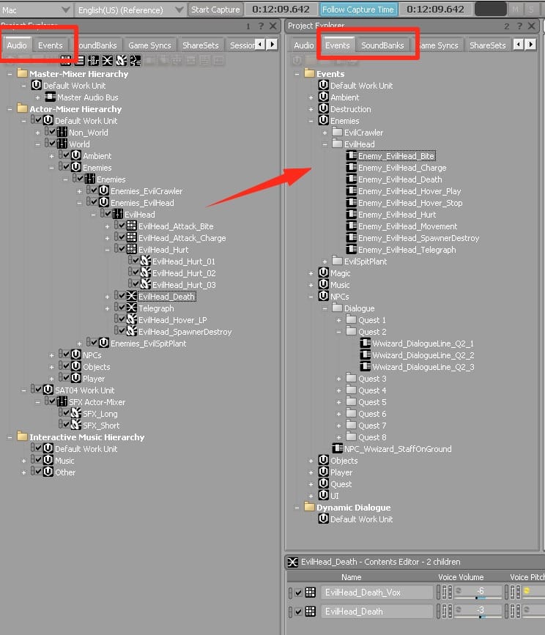The width and height of the screenshot is (545, 635).
Task: Open Game Syncs tab in left Project Explorer
Action: coord(149,45)
